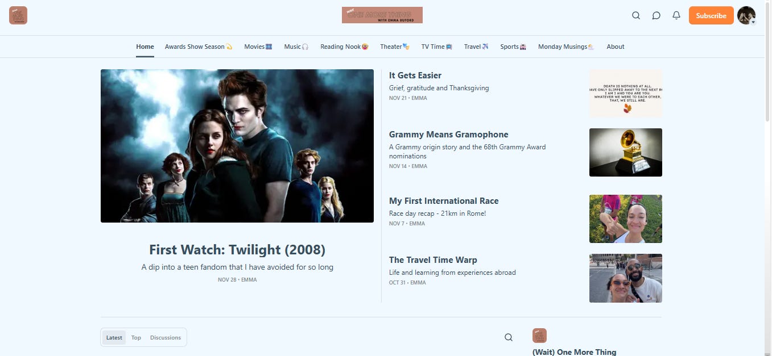This screenshot has height=356, width=772.
Task: Select the Discussions filter
Action: coord(166,337)
